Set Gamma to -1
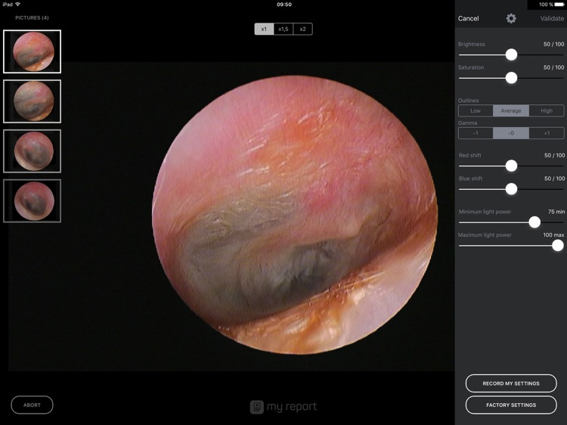 [x=476, y=133]
